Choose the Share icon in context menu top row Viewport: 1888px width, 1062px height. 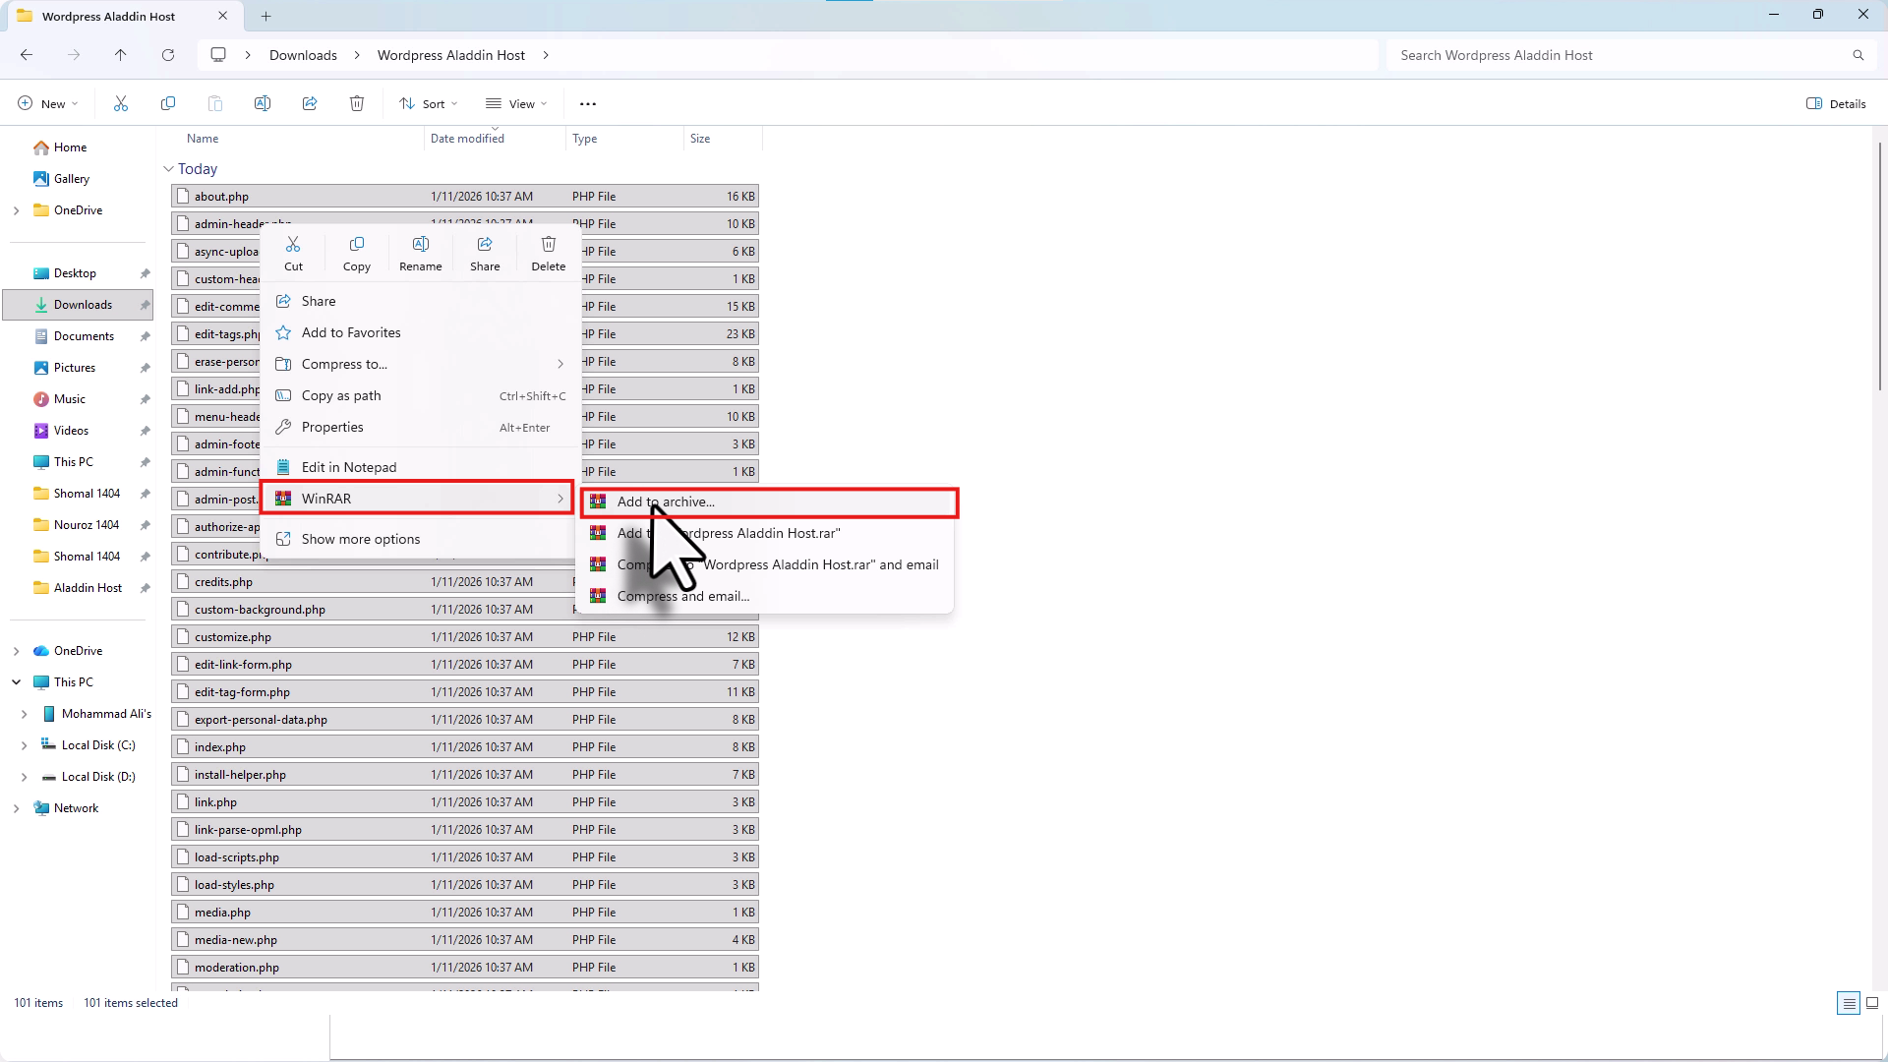coord(485,253)
